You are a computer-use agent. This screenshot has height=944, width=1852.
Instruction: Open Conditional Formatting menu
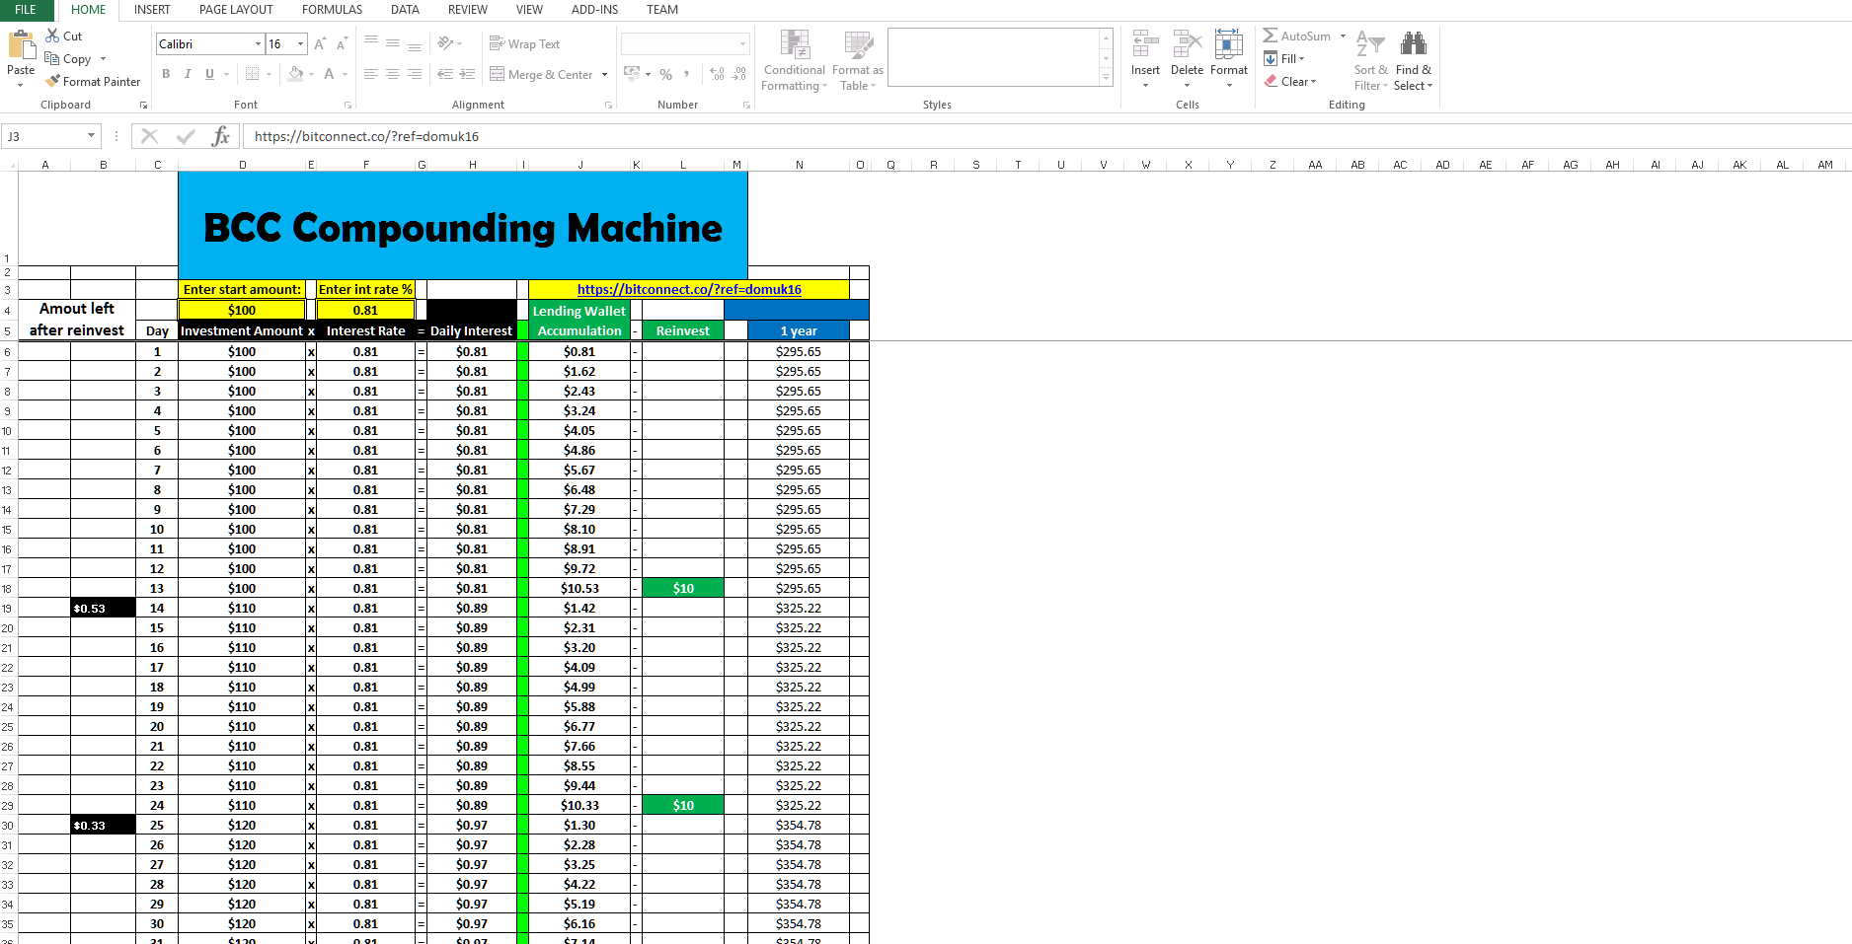795,61
